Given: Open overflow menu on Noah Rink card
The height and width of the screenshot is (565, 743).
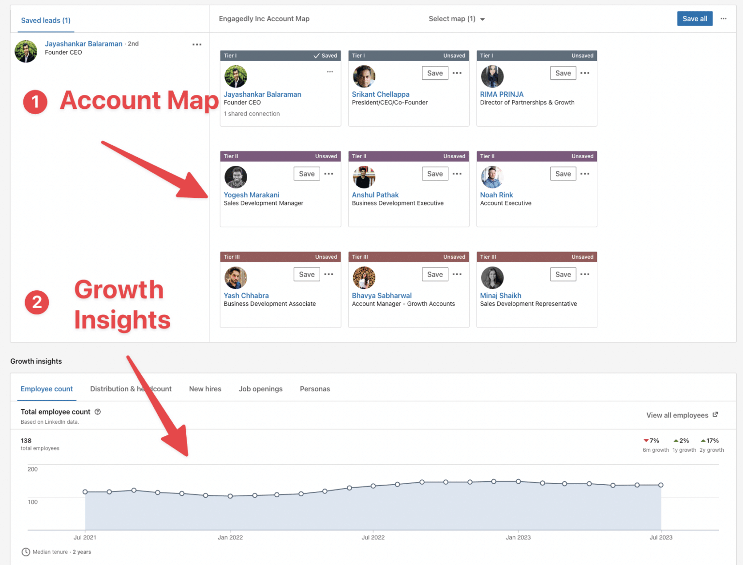Looking at the screenshot, I should (x=585, y=174).
